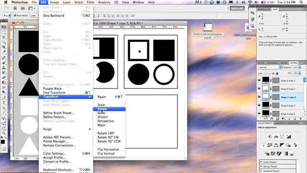
Task: Click the foreground color swatch
Action: [x=3, y=142]
